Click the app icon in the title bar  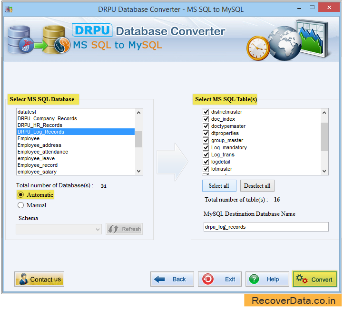click(x=9, y=10)
